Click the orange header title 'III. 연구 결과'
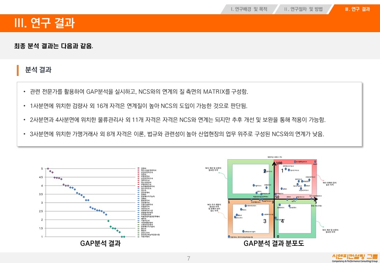 [45, 23]
